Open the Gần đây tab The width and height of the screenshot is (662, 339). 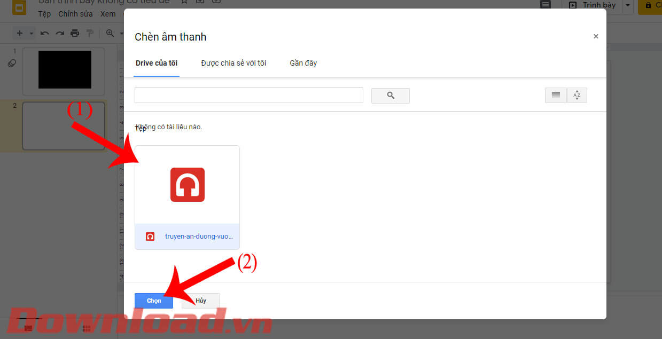pyautogui.click(x=303, y=63)
